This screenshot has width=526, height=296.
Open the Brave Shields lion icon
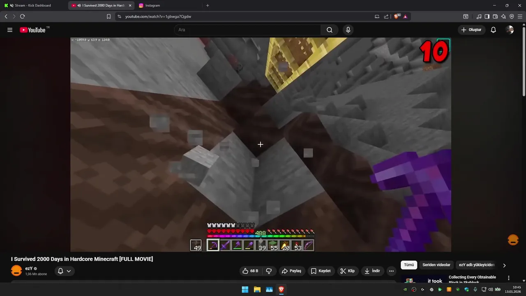397,16
